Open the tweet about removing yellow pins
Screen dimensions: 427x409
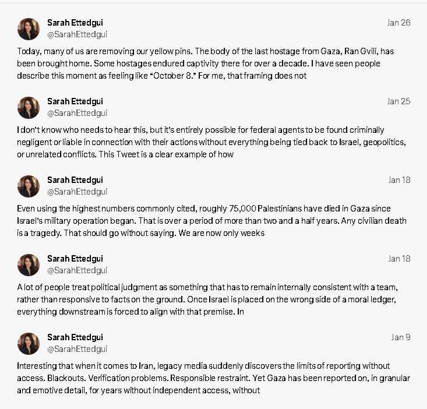click(x=206, y=64)
